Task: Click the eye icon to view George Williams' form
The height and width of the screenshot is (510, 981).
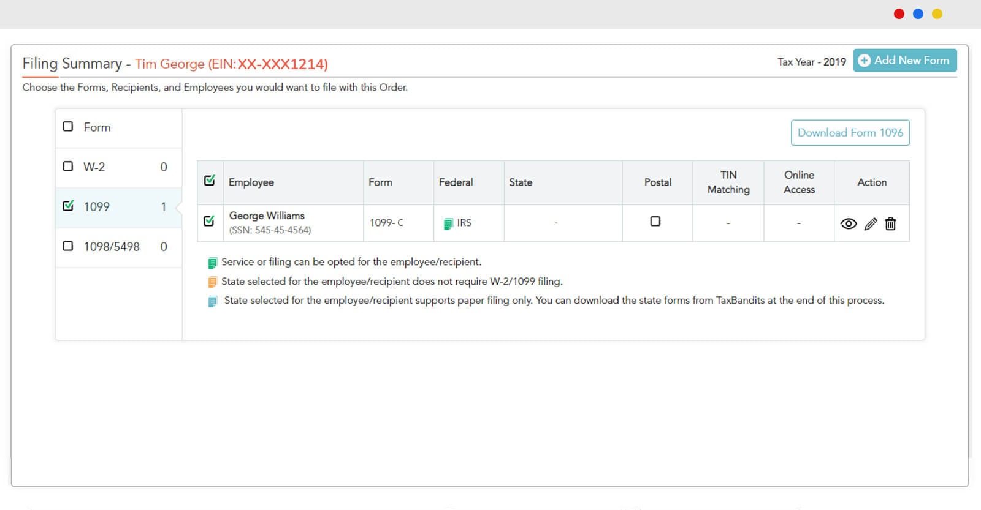Action: pos(848,223)
